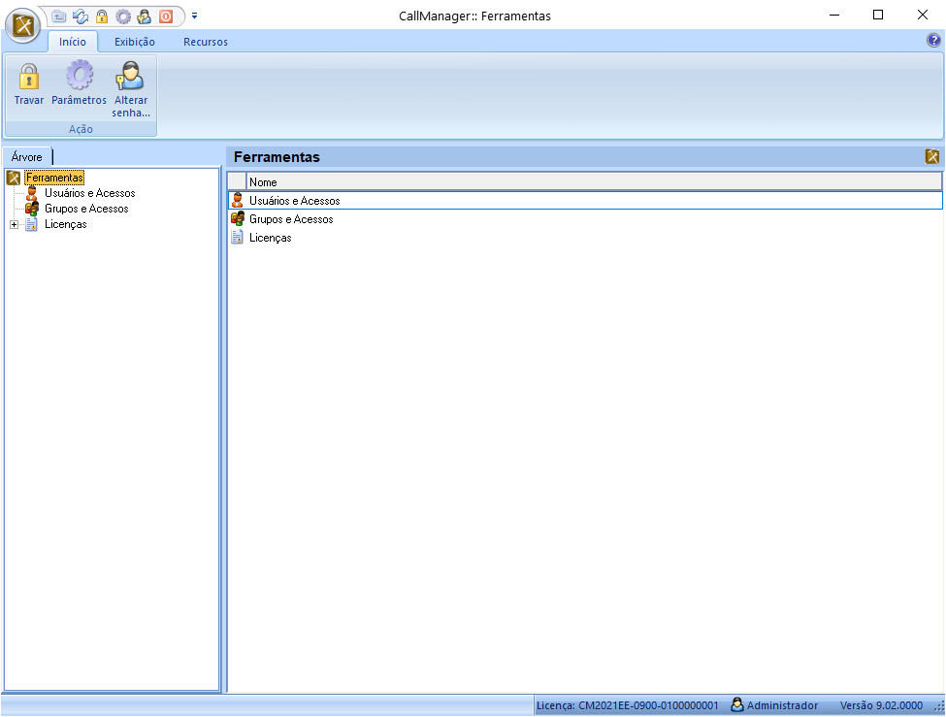Click the document icon beside tree Licenças

coord(32,224)
